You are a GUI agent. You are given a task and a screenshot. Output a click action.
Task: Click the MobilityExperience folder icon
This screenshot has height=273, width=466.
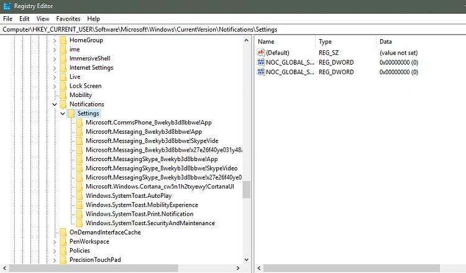(80, 205)
